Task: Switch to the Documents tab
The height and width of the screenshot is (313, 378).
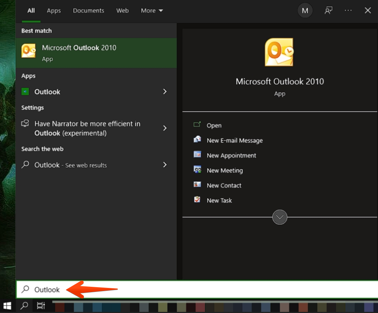Action: tap(88, 11)
